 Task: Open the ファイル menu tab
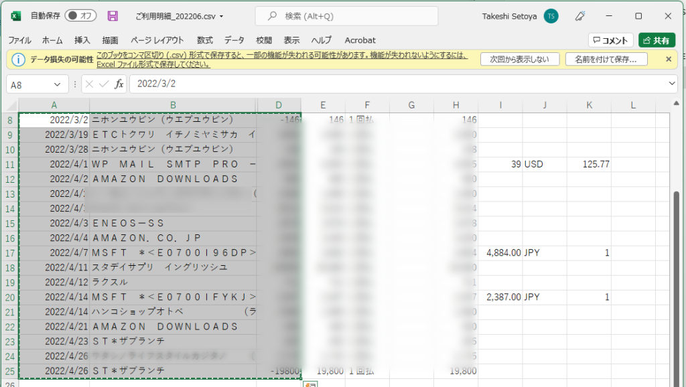click(x=19, y=40)
